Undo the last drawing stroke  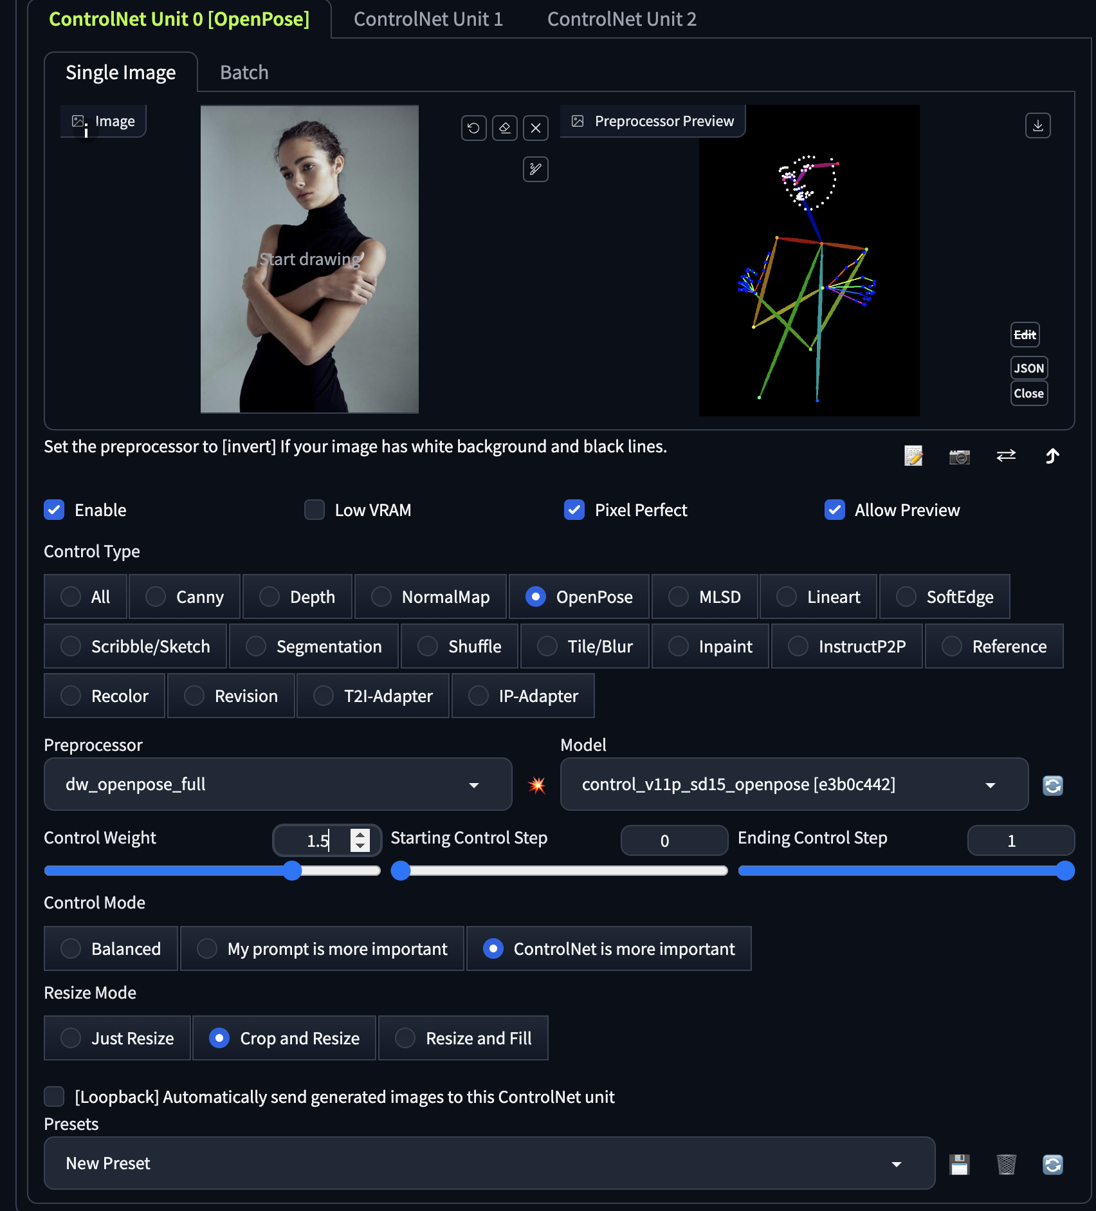click(474, 128)
